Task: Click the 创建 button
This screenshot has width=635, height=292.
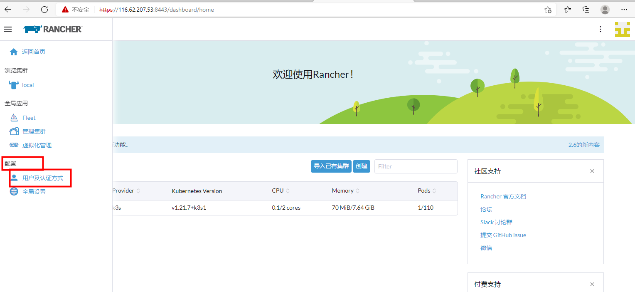Action: [x=362, y=166]
